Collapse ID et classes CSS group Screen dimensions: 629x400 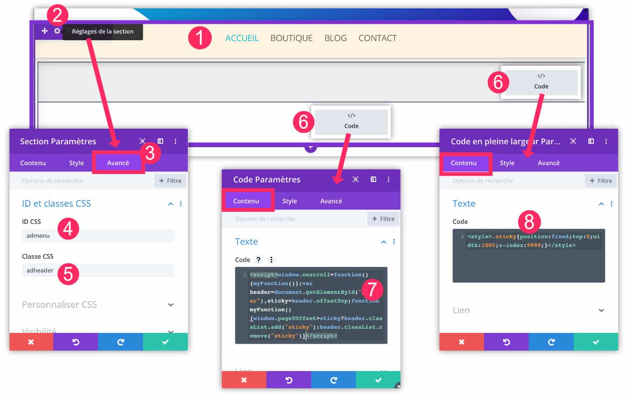[x=171, y=204]
